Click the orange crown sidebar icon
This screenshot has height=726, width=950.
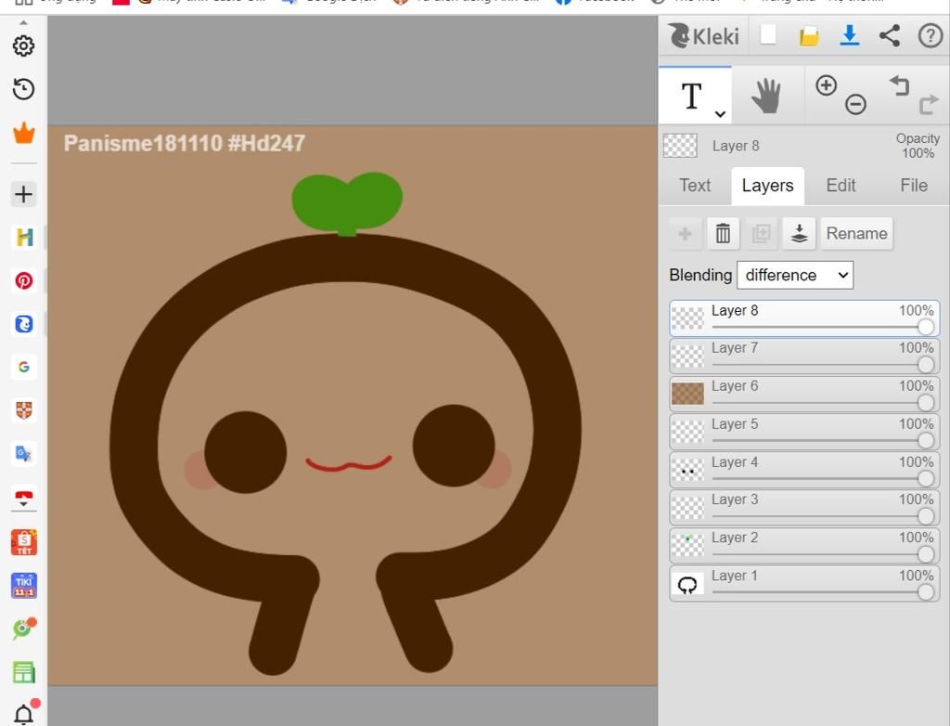pos(23,133)
